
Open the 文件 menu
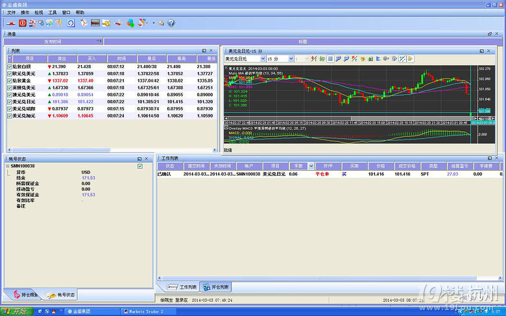[12, 12]
